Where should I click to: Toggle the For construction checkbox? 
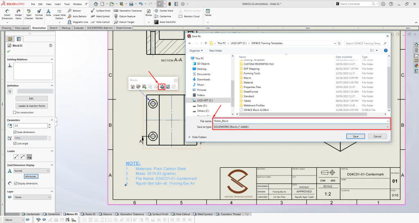15,113
